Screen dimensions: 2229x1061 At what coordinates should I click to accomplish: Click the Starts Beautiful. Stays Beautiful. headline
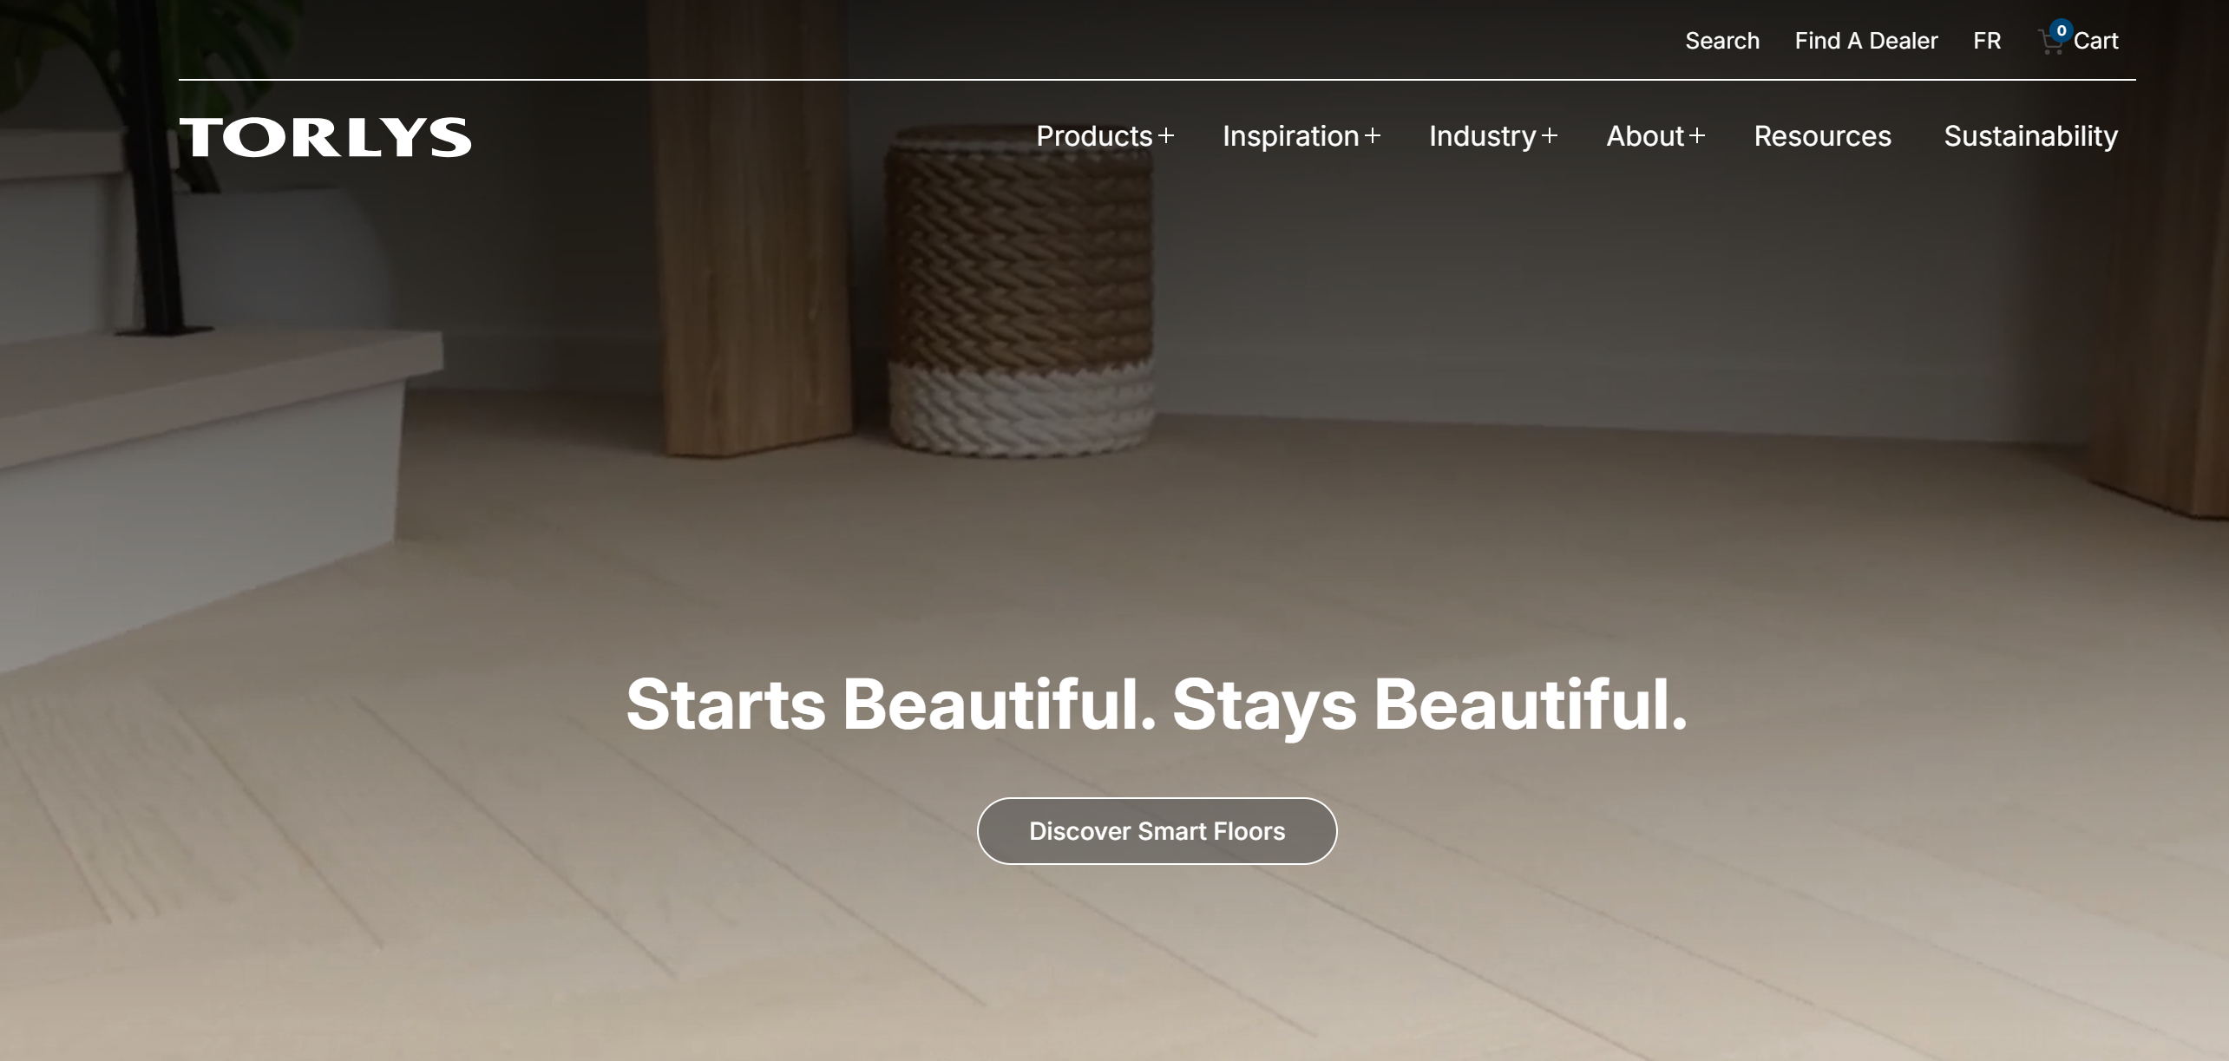click(1157, 704)
